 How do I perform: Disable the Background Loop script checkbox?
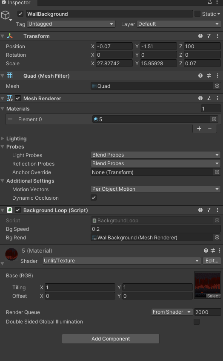point(18,210)
